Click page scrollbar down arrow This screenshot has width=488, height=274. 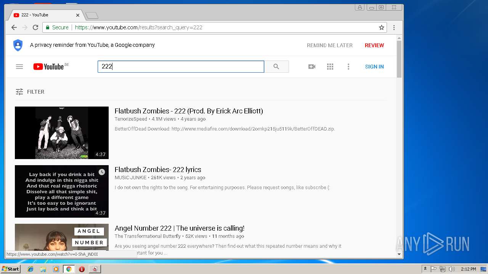[x=399, y=254]
